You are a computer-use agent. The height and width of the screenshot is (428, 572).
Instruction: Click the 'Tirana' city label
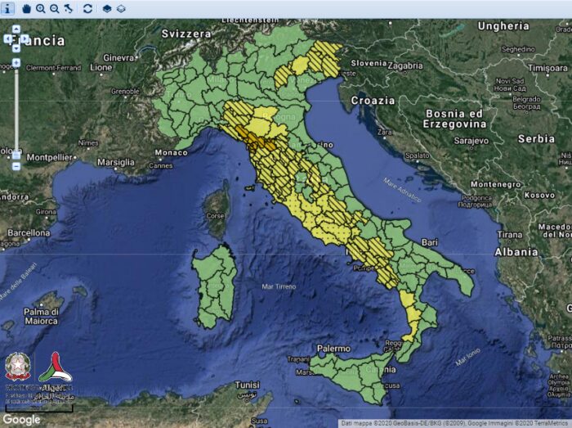(x=510, y=234)
